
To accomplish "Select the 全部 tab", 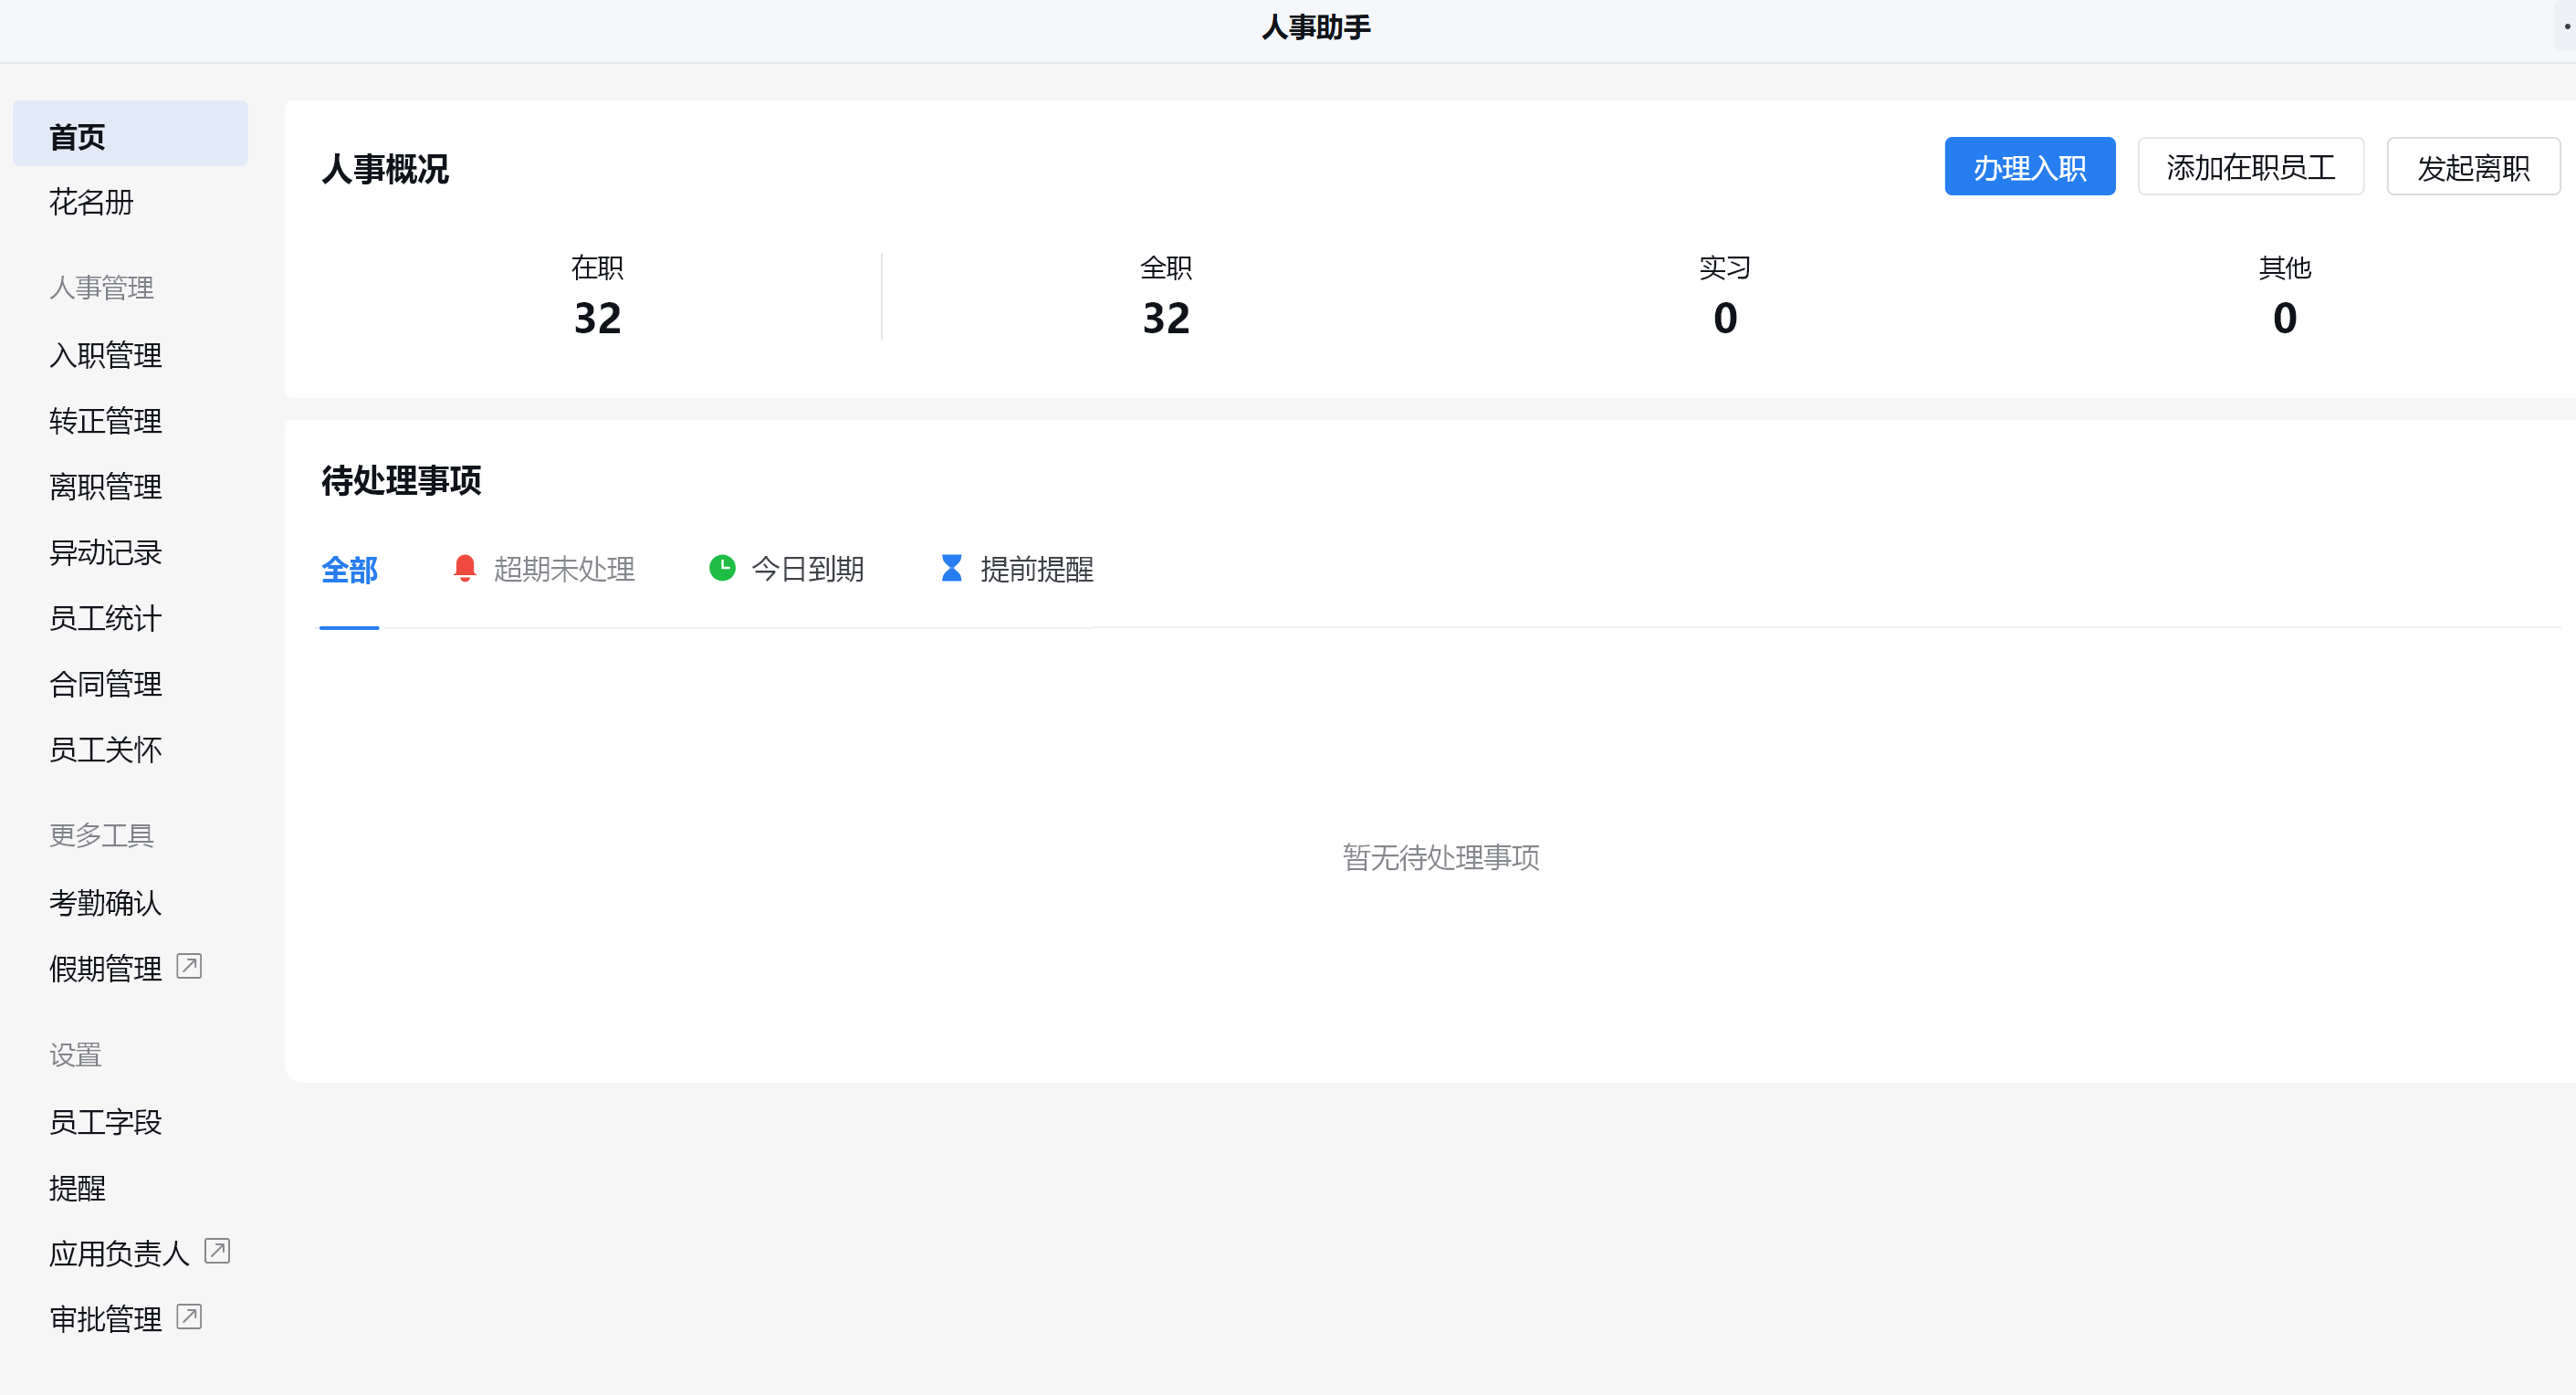I will pos(349,570).
